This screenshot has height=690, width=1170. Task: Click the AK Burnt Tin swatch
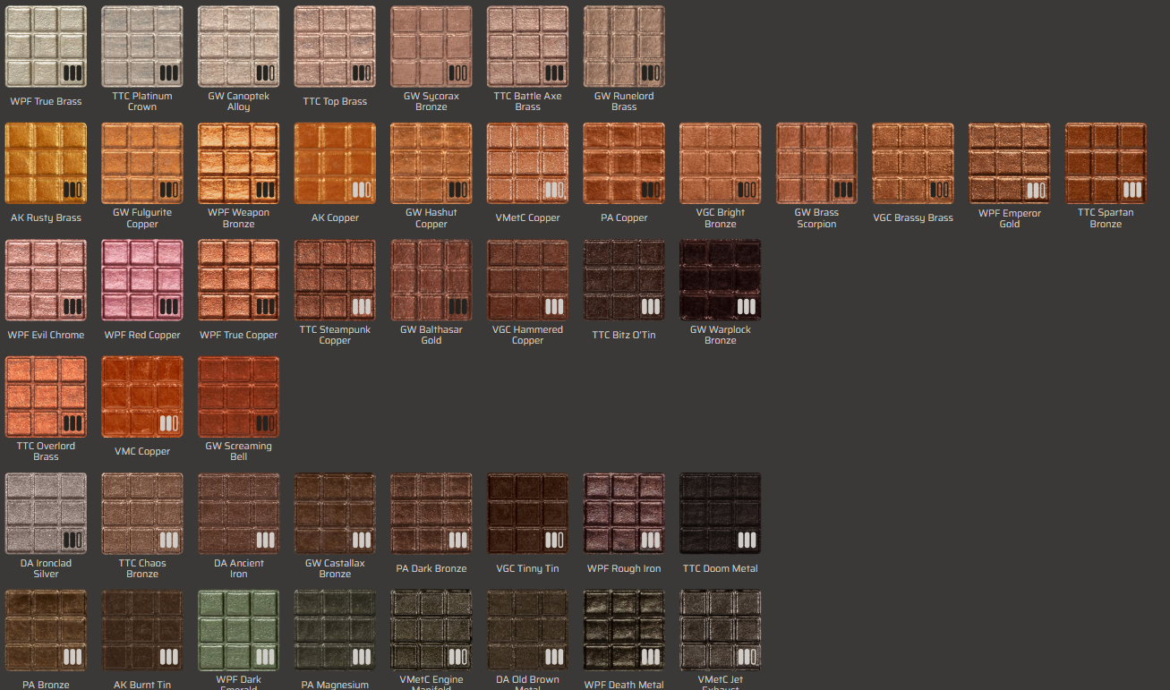[142, 631]
